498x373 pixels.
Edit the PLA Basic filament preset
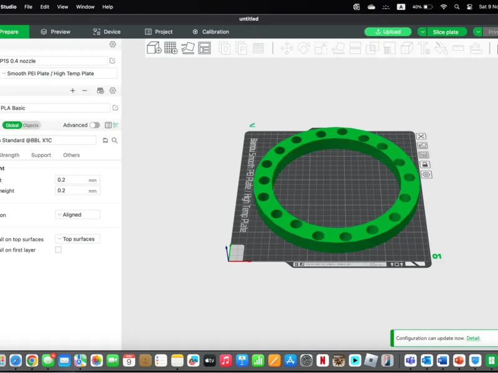pos(115,108)
